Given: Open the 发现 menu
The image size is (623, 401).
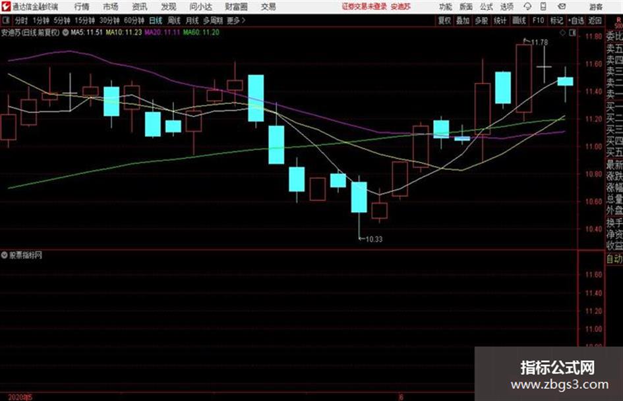Looking at the screenshot, I should [x=169, y=7].
